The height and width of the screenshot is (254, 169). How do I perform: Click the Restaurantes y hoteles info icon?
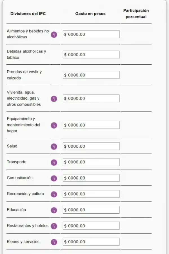coord(54,226)
